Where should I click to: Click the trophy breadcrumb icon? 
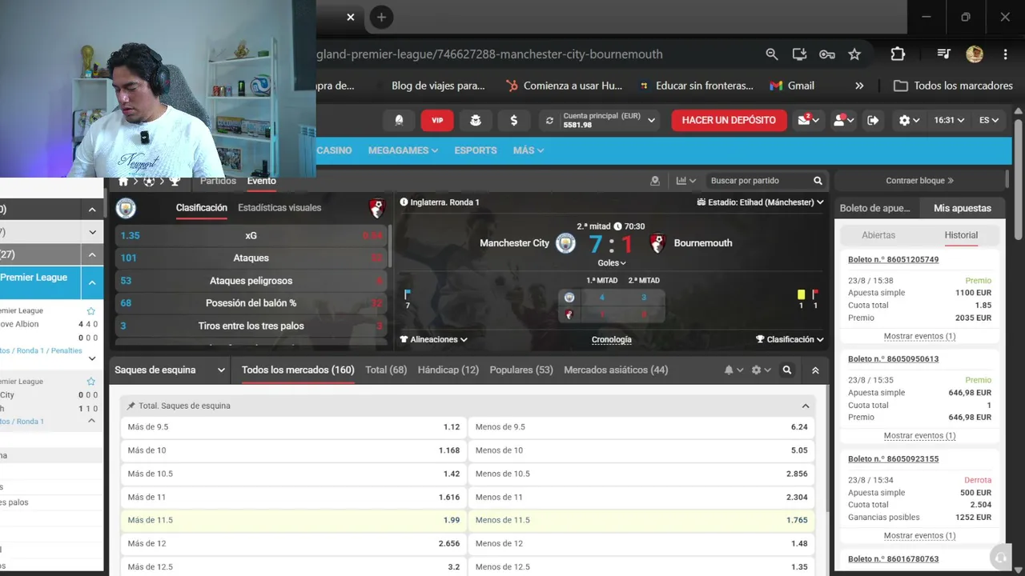[175, 182]
